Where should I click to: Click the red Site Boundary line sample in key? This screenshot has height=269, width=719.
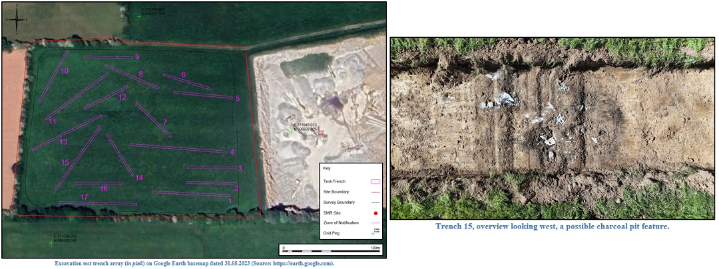point(375,192)
